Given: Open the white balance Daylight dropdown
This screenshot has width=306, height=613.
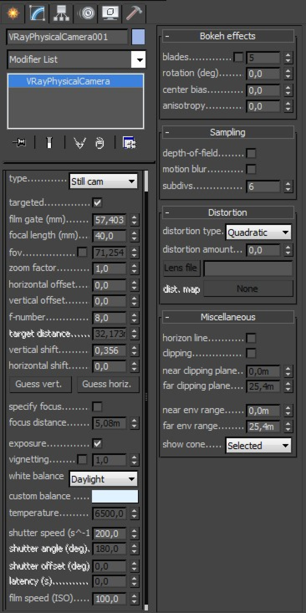Looking at the screenshot, I should coord(104,479).
